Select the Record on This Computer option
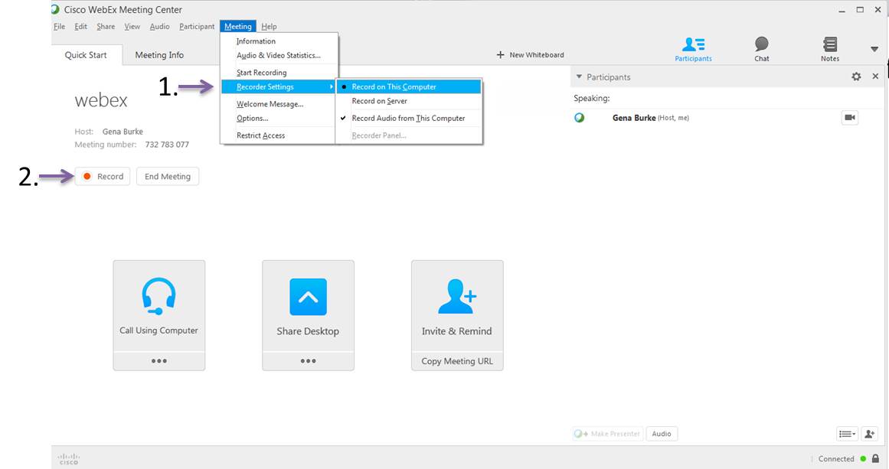 pos(408,86)
